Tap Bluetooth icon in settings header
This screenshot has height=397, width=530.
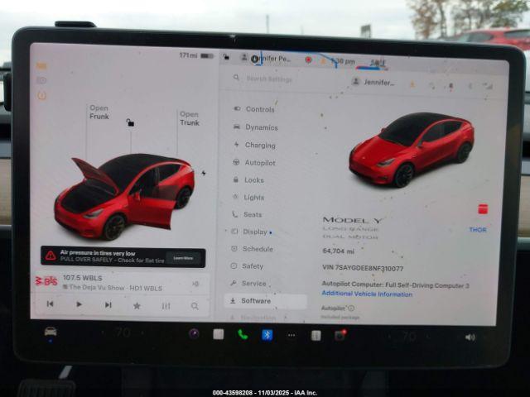click(x=470, y=86)
